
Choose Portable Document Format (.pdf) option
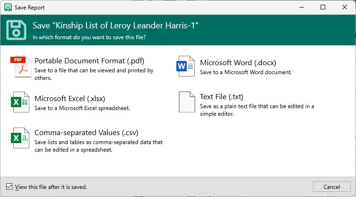(x=89, y=61)
